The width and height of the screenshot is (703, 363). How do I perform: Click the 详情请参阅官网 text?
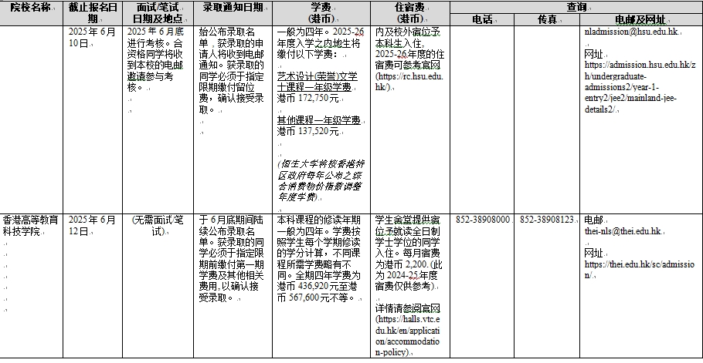pyautogui.click(x=408, y=308)
